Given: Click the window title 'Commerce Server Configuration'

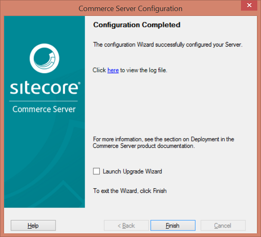Looking at the screenshot, I should click(131, 9).
